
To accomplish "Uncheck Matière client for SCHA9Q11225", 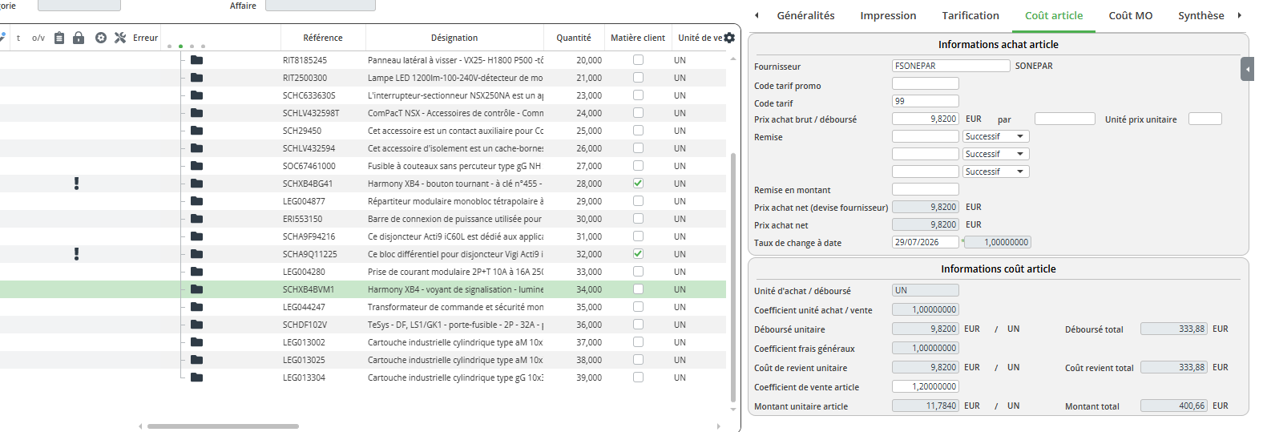I will [638, 254].
